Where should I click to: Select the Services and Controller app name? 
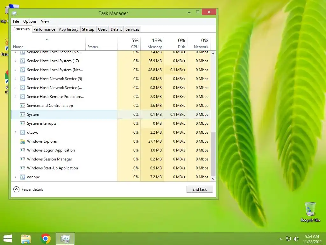coord(50,106)
